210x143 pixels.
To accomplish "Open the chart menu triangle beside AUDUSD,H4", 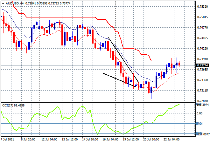I will tap(3, 3).
